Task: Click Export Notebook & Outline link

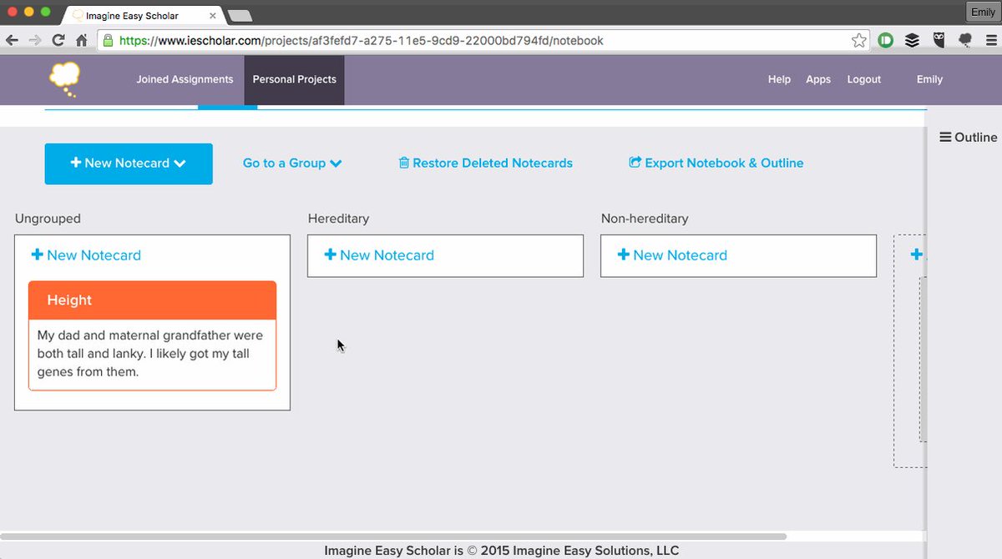Action: pos(716,164)
